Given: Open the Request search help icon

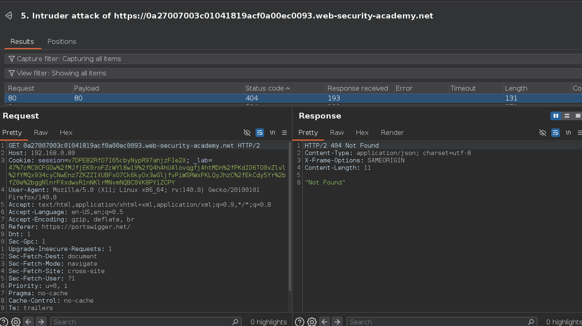Looking at the screenshot, I should [4, 322].
